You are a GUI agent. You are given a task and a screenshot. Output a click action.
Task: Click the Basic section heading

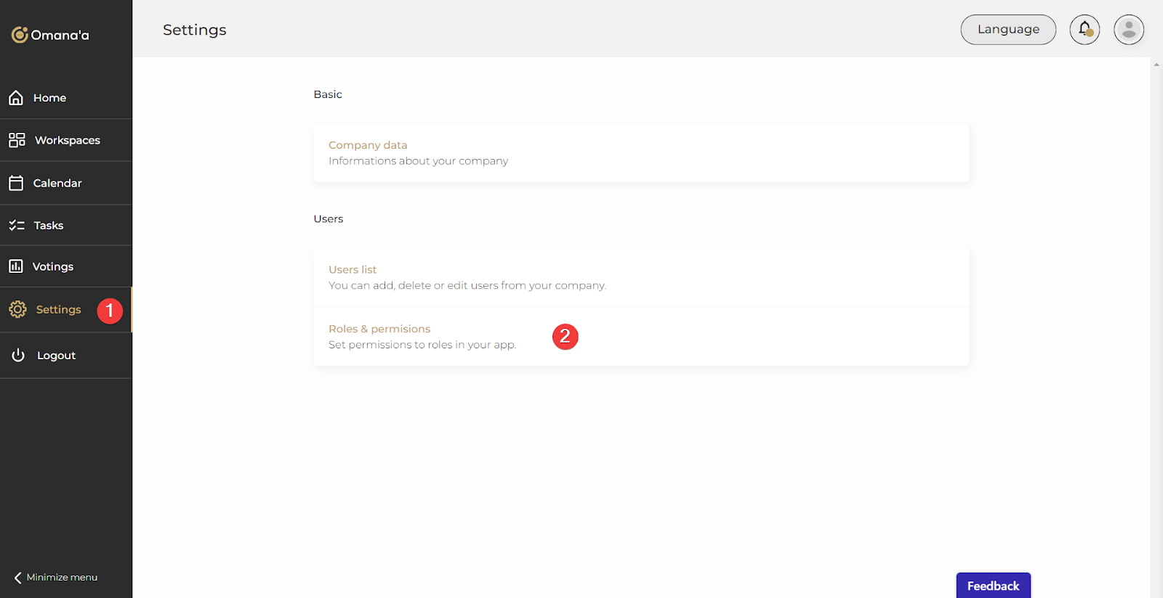point(328,94)
